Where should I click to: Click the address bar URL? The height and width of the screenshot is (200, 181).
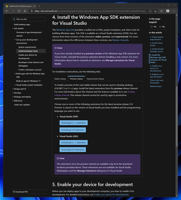click(x=90, y=11)
